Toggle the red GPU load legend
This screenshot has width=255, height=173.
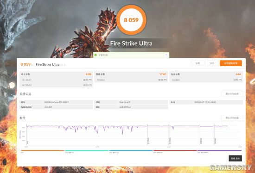coord(175,151)
